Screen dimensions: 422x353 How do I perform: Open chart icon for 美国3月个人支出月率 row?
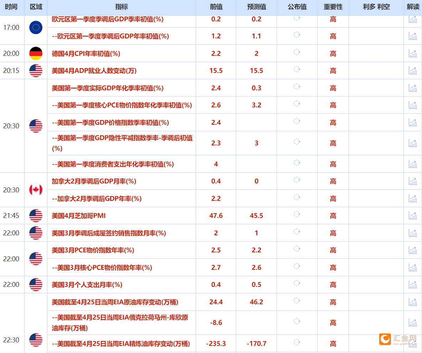pos(413,284)
